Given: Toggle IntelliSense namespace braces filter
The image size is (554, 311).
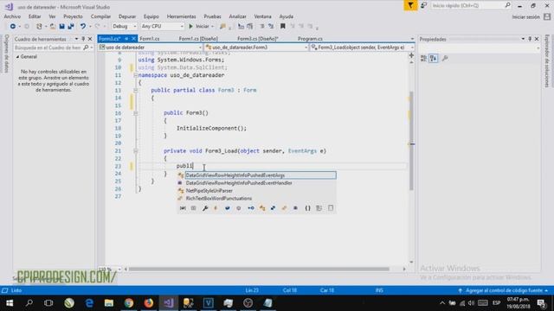Looking at the screenshot, I should click(308, 208).
